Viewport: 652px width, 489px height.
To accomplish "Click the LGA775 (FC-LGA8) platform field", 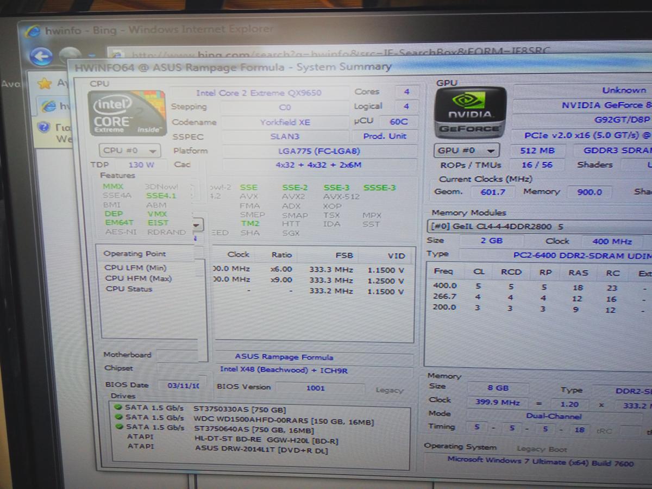I will point(319,151).
